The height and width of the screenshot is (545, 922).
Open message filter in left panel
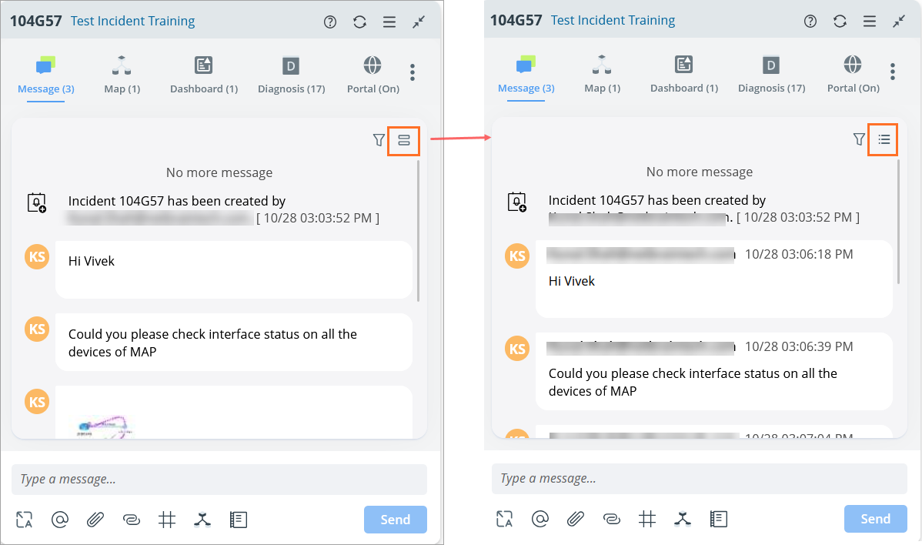tap(378, 140)
